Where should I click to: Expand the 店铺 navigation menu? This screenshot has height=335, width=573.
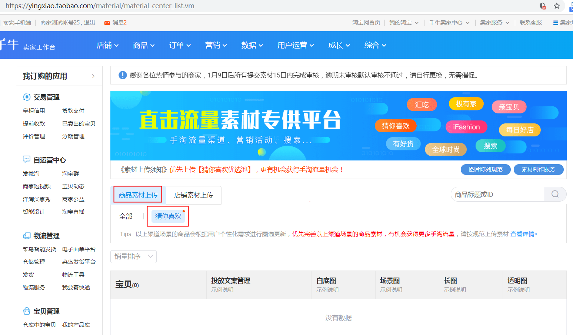pyautogui.click(x=108, y=45)
